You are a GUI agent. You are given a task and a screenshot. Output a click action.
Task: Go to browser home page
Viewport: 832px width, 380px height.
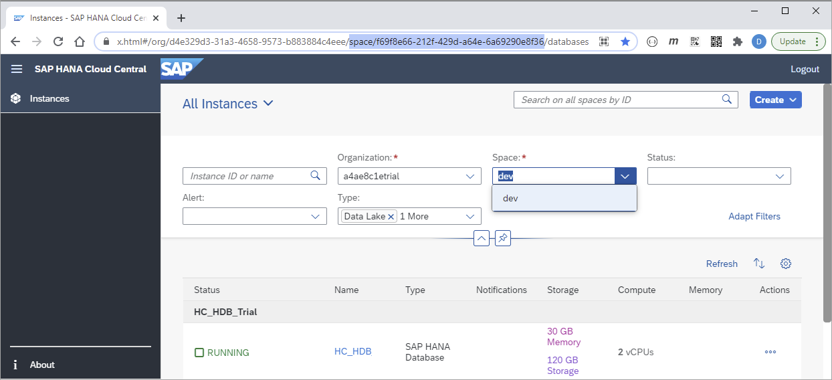80,41
